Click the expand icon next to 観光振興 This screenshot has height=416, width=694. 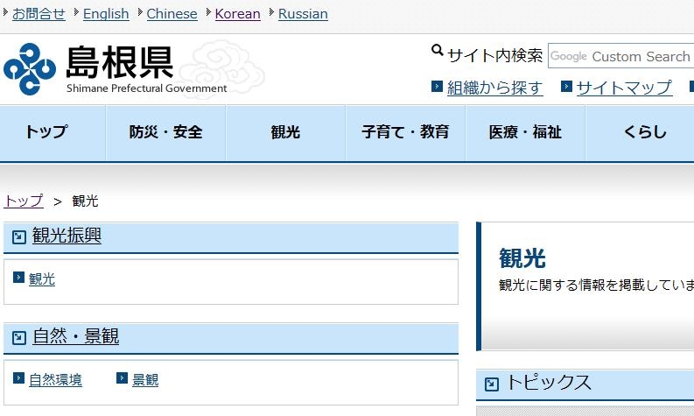pyautogui.click(x=19, y=237)
